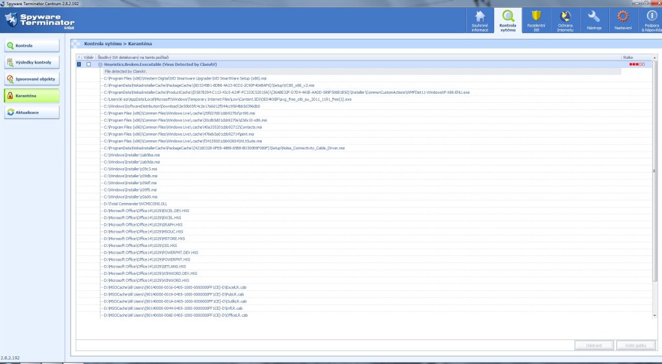Select InfLR.cab MSOCache row
This screenshot has height=364, width=662.
point(173,308)
